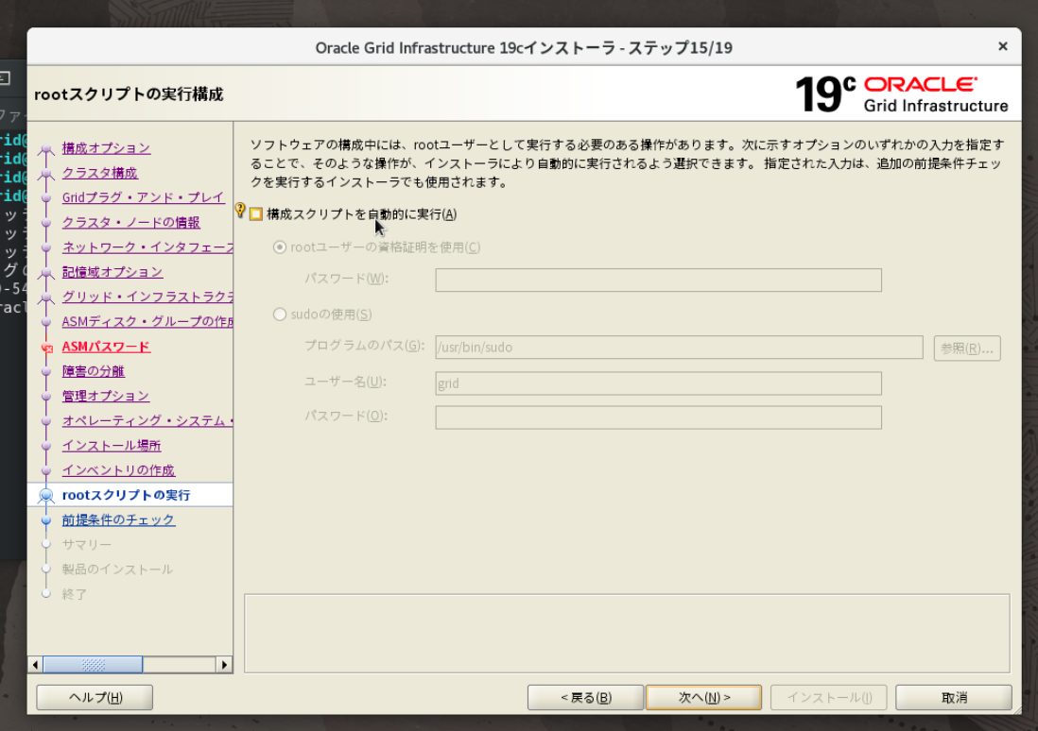Enable 構成スクリプトを自動的に実行 checkbox
This screenshot has height=731, width=1038.
coord(256,214)
